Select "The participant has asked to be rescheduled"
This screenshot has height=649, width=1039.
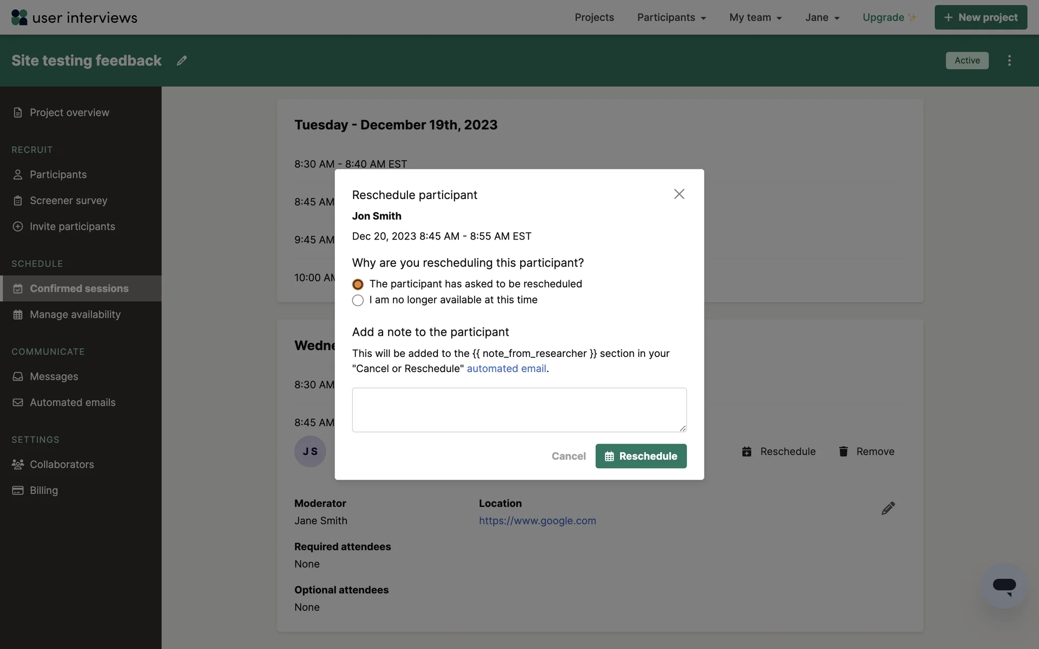[x=358, y=284]
